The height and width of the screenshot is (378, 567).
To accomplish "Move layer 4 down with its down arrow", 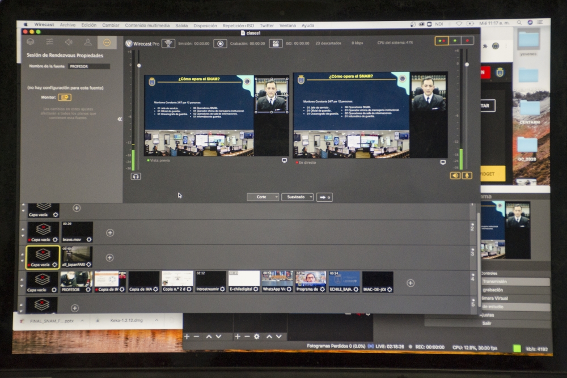I will [x=22, y=286].
